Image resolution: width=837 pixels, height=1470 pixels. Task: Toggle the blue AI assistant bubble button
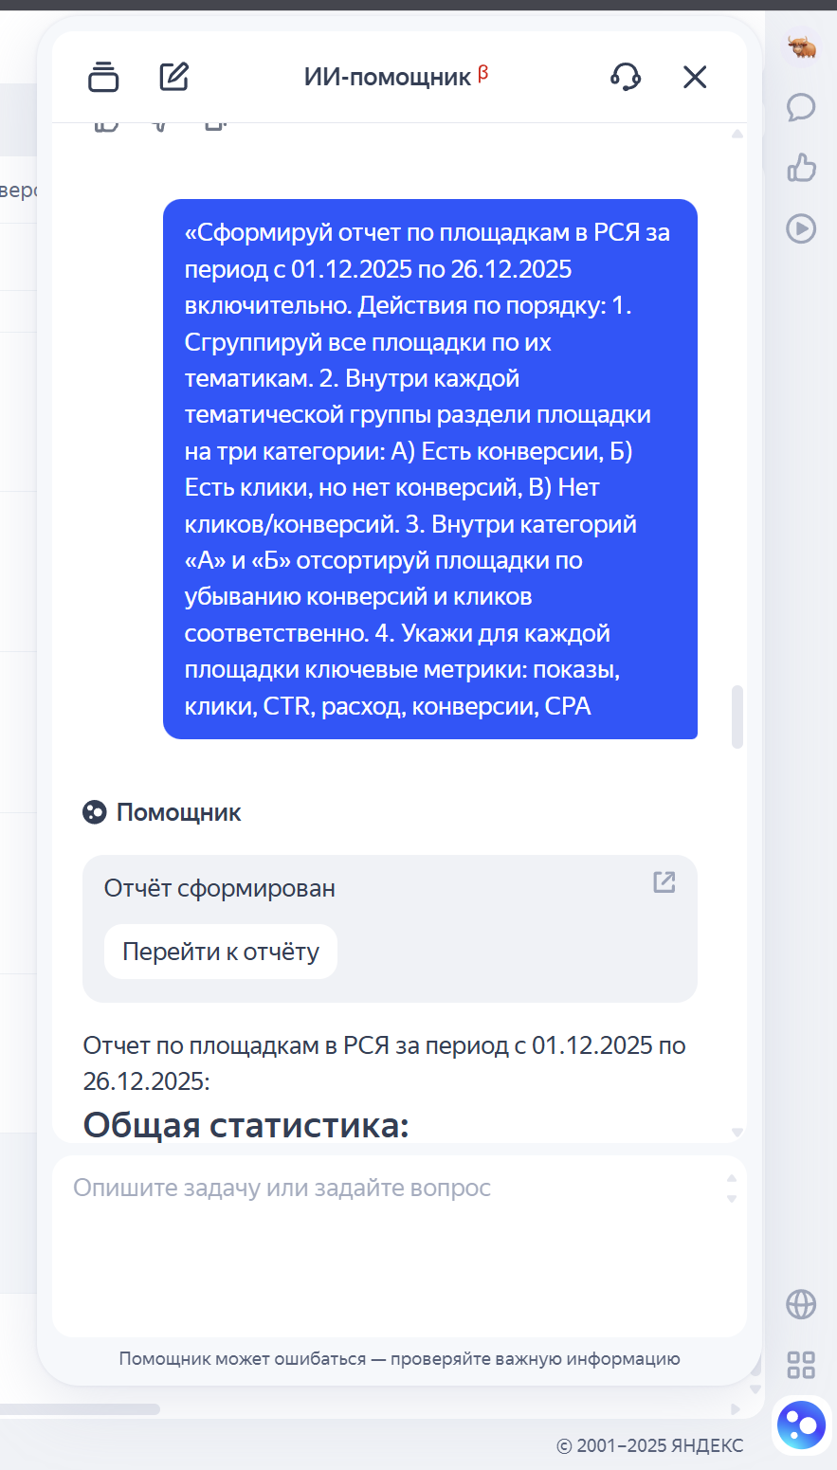(x=801, y=1425)
